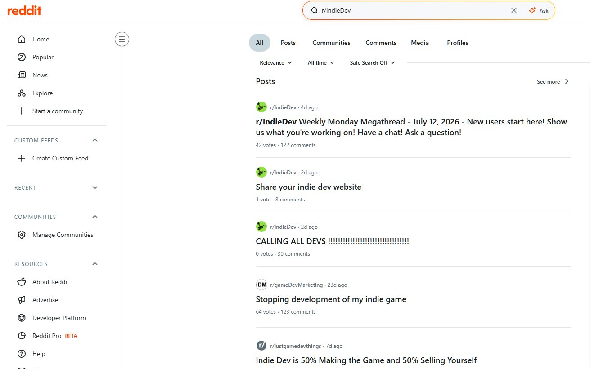Click the Manage Communities gear icon
Viewport: 590px width, 369px height.
(22, 235)
